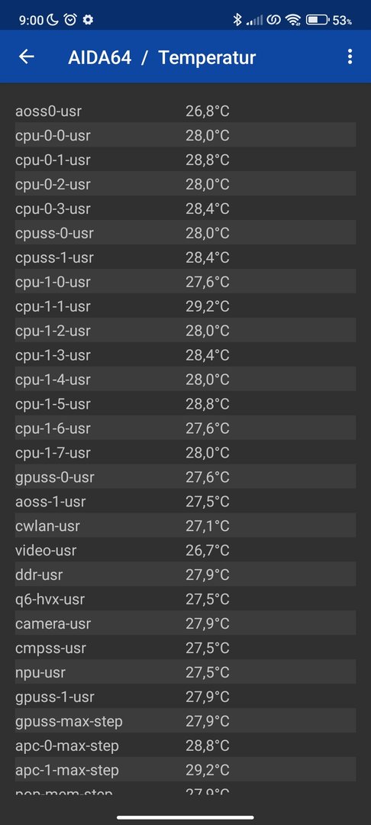Click the AIDA64 / Temperatur title
371x825 pixels.
(162, 57)
